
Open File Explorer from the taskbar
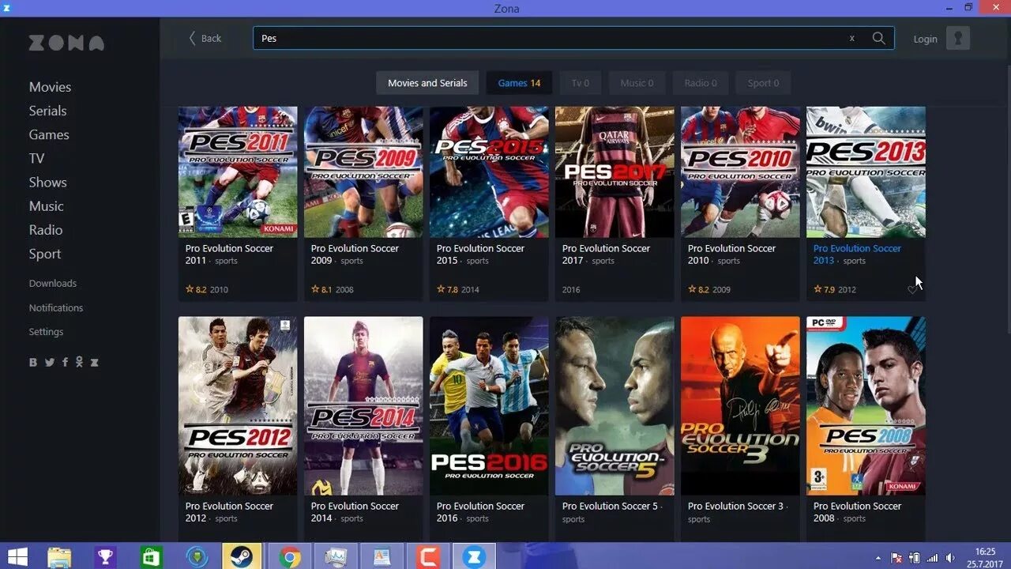pyautogui.click(x=59, y=557)
